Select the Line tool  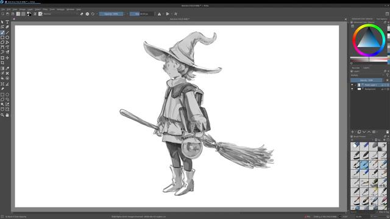pos(7,32)
